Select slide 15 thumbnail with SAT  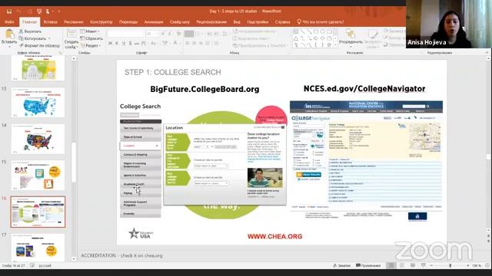(38, 176)
